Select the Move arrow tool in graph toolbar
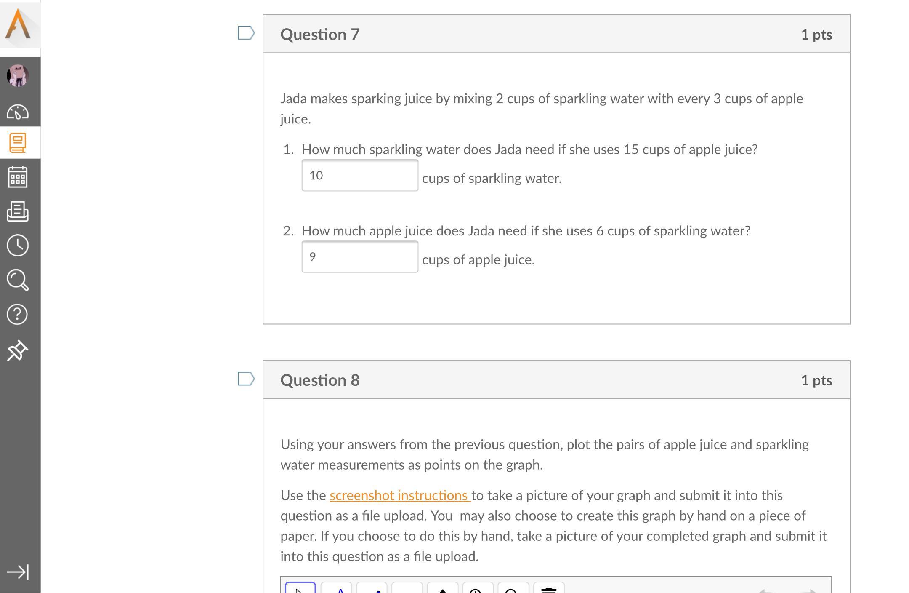Viewport: 909px width, 593px height. click(x=300, y=589)
